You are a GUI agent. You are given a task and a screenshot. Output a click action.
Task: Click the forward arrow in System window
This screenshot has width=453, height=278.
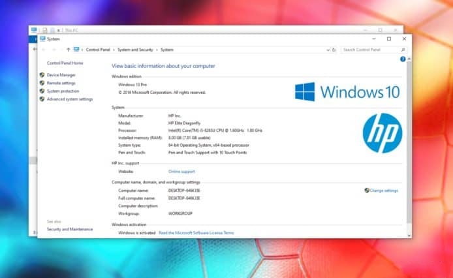(x=54, y=50)
